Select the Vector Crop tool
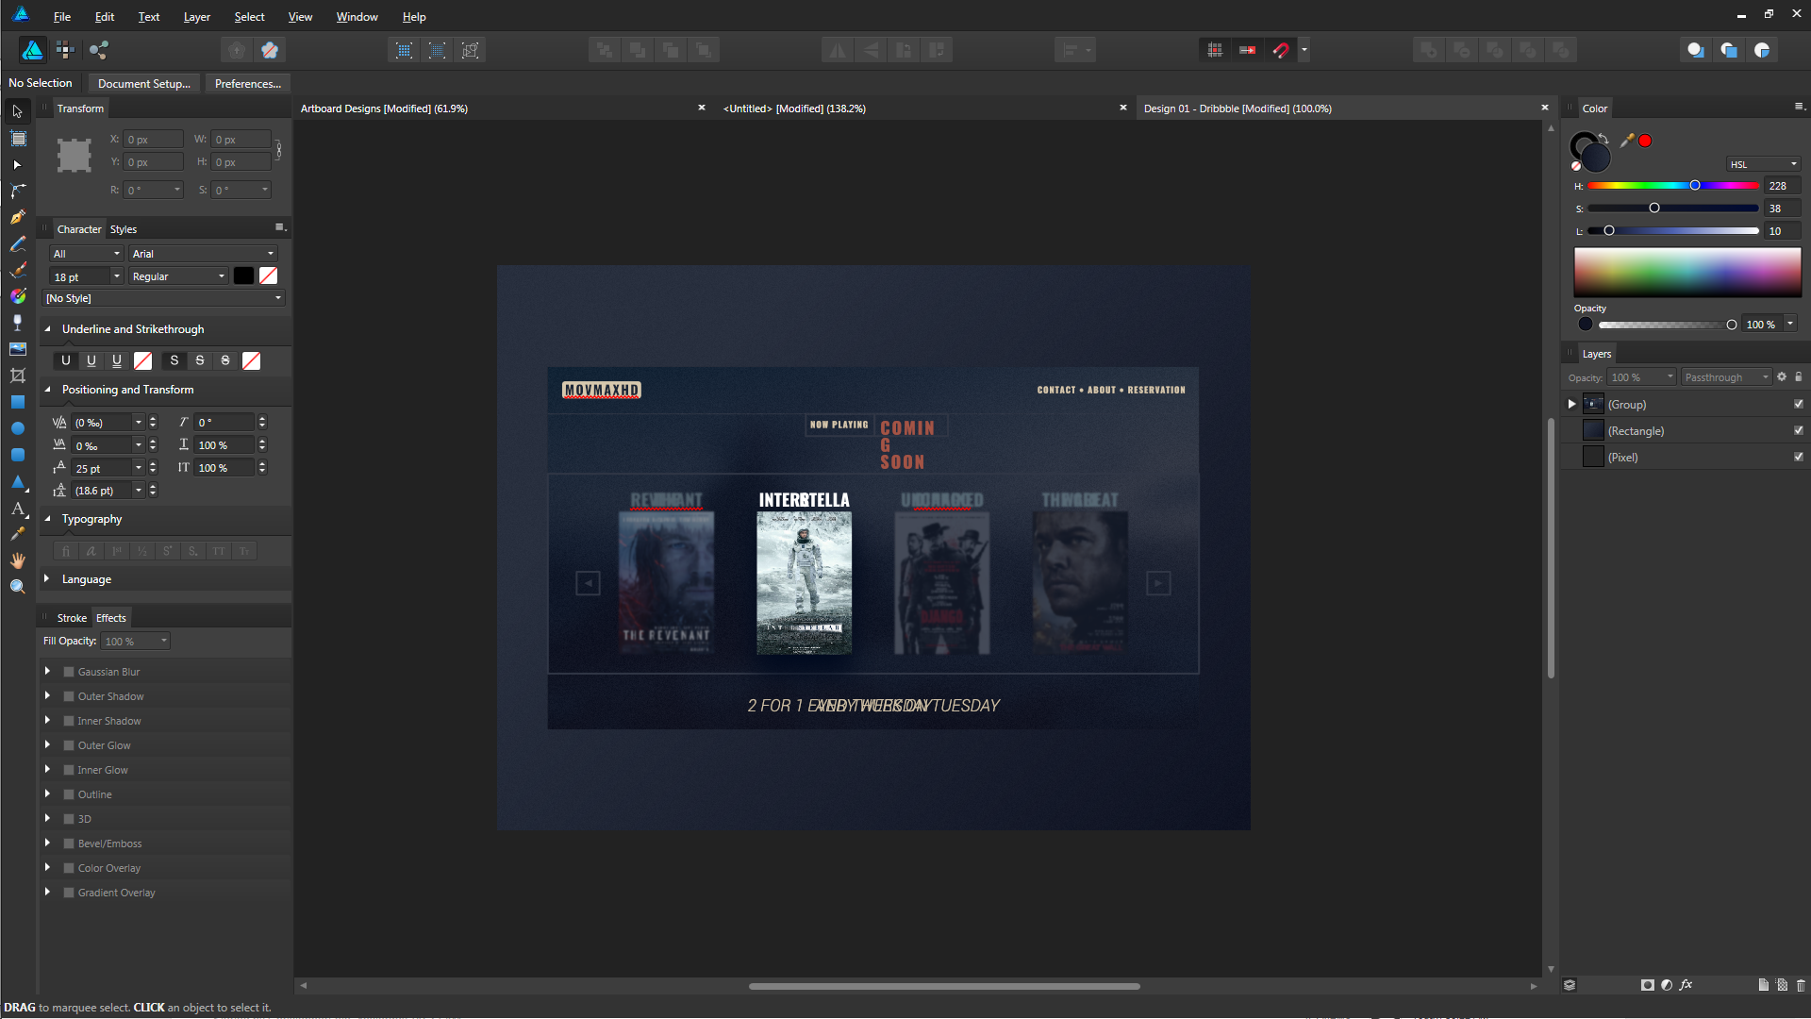Viewport: 1811px width, 1019px height. pyautogui.click(x=17, y=376)
